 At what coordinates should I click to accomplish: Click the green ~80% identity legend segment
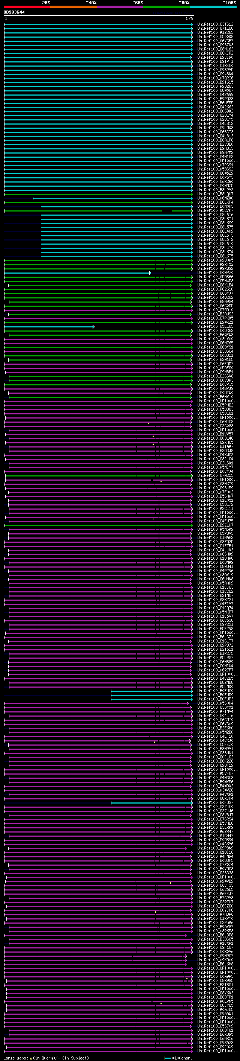click(166, 7)
